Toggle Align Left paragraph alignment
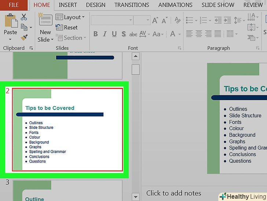This screenshot has height=201, width=267. click(x=189, y=34)
